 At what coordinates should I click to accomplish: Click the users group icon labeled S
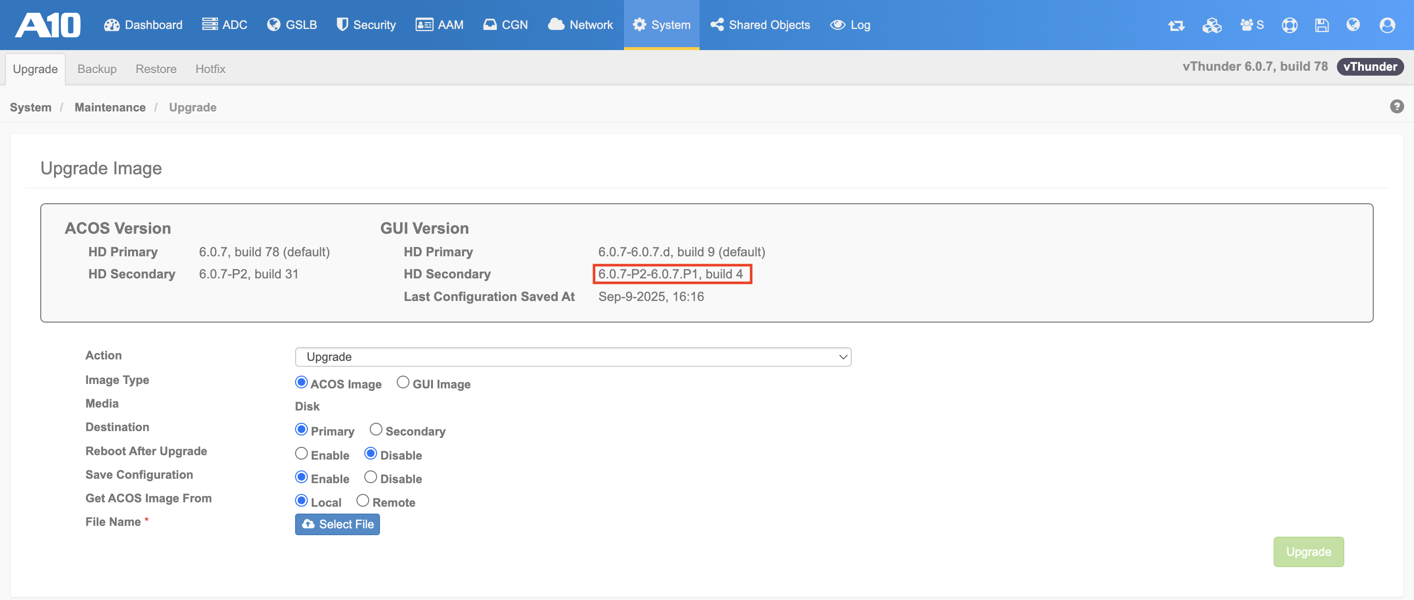(1251, 25)
